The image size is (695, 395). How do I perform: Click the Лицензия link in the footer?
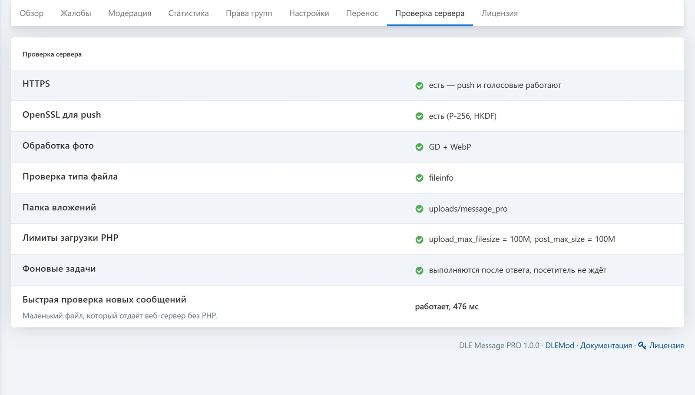tap(666, 345)
